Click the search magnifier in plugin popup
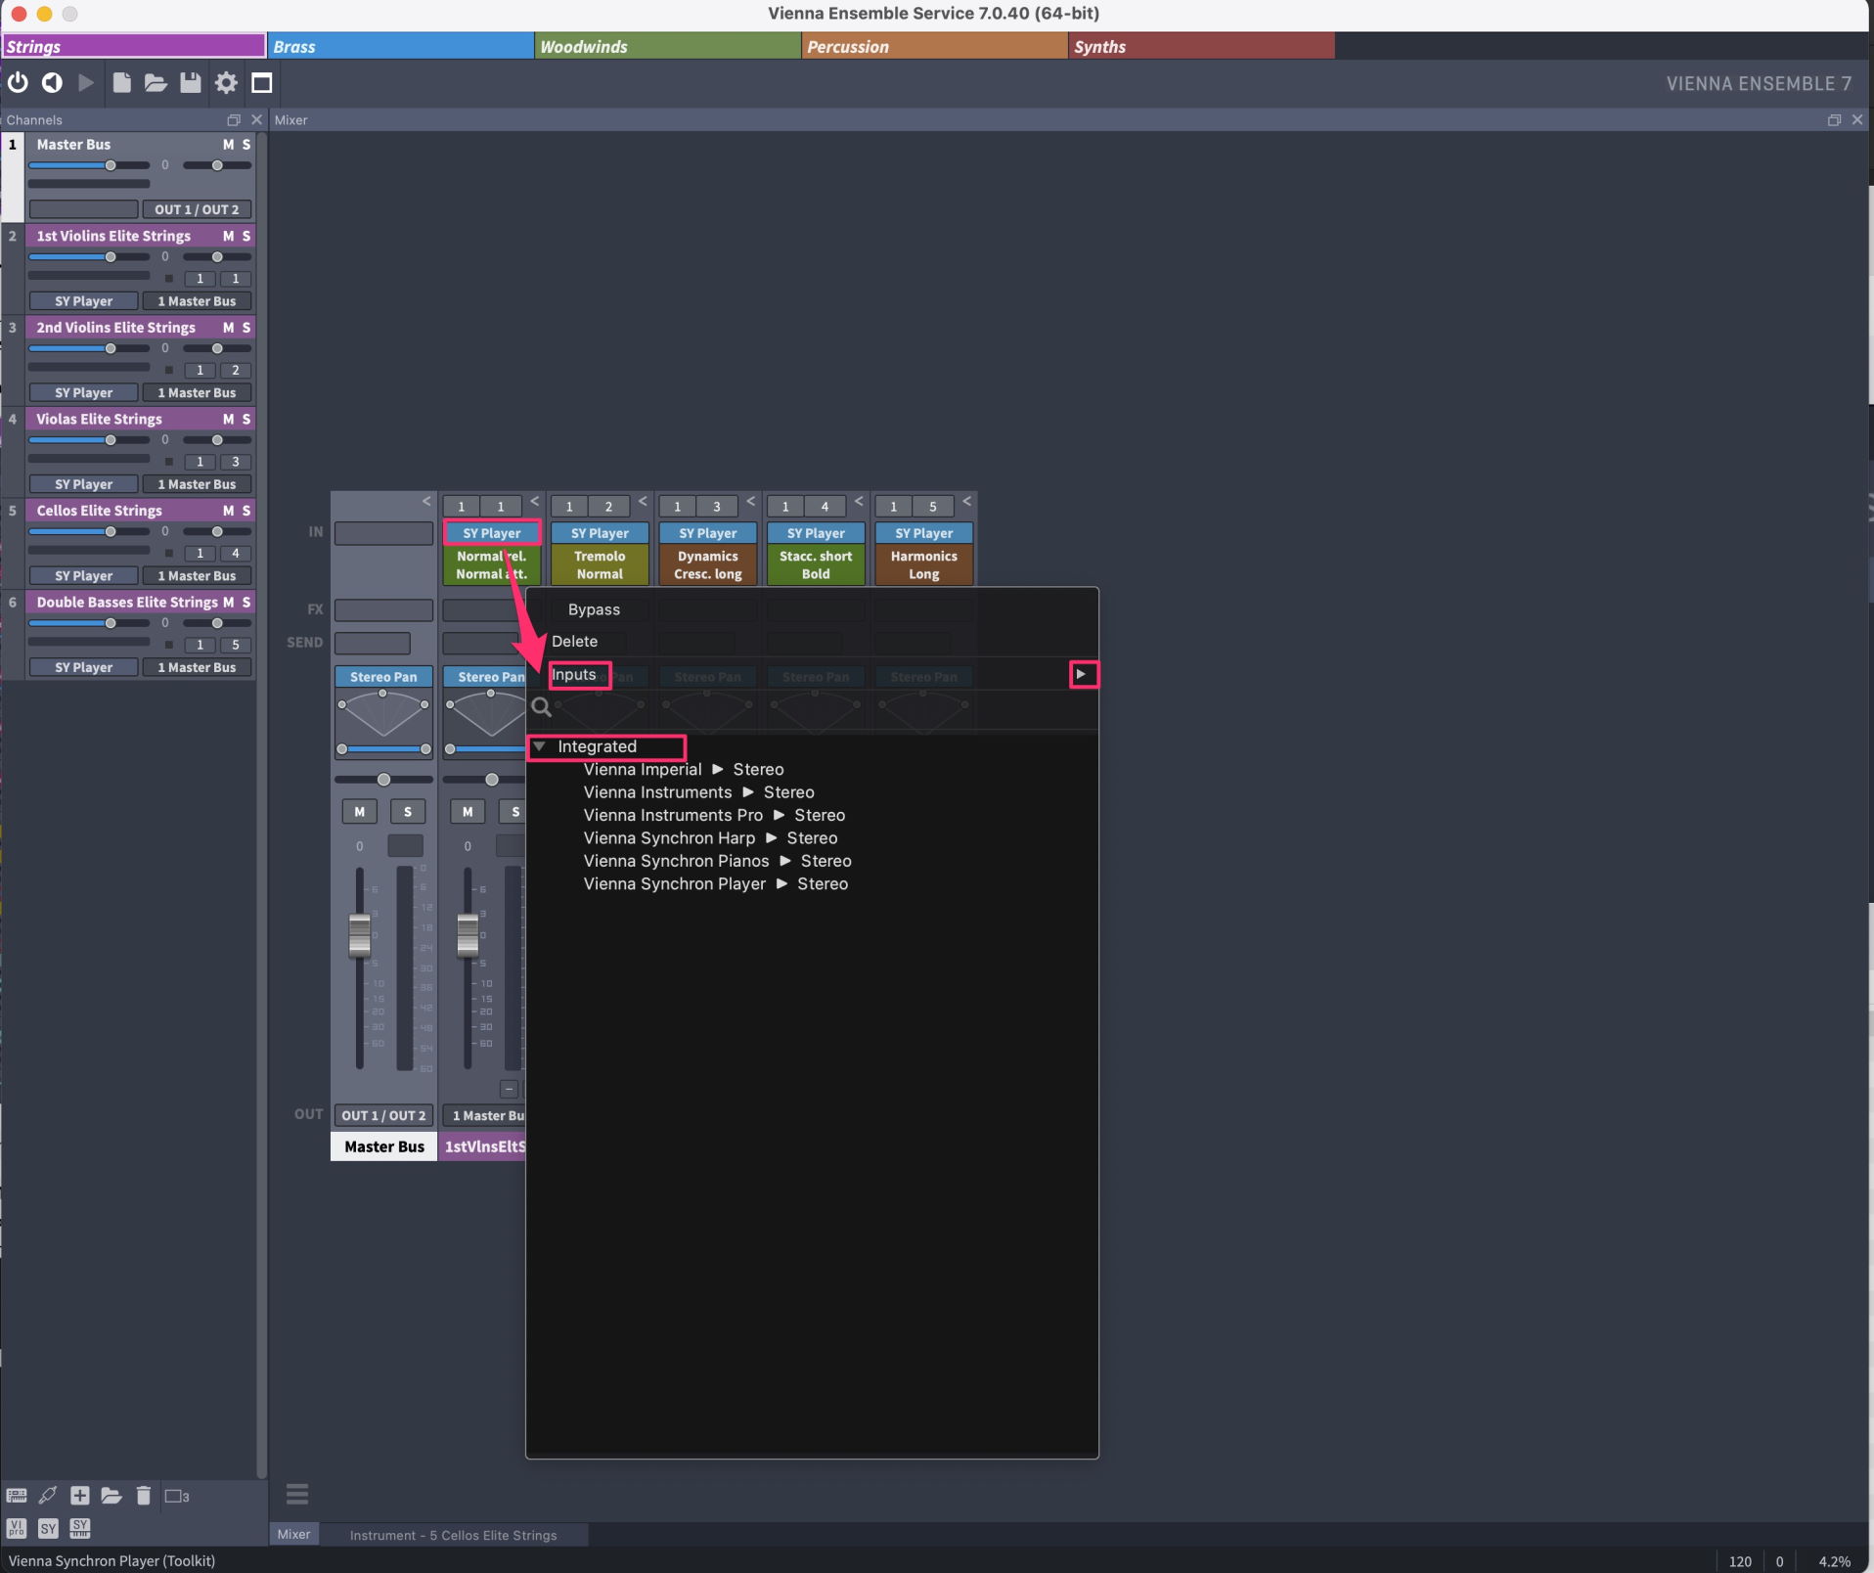Viewport: 1874px width, 1573px height. click(x=541, y=707)
